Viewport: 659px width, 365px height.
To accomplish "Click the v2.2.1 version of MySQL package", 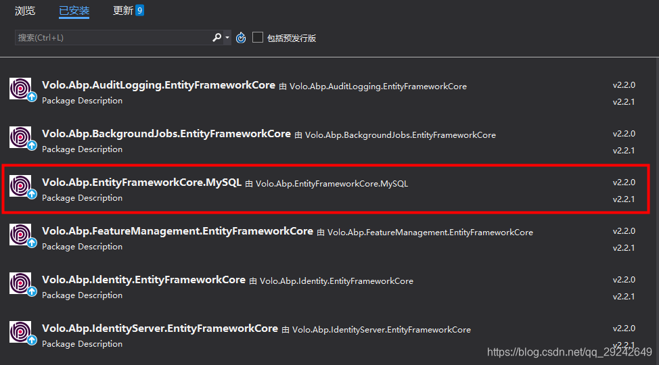I will 624,199.
